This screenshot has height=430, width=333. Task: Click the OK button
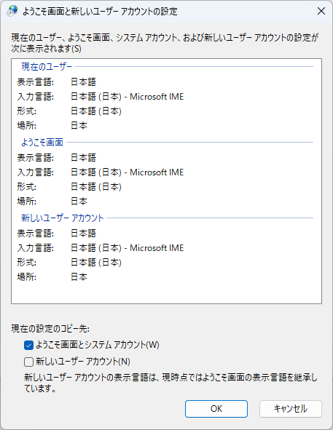point(216,409)
